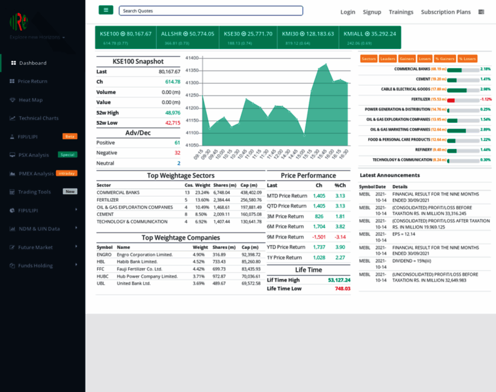Viewport: 496px width, 392px height.
Task: Open the Trainings page from top navigation
Action: [x=401, y=12]
